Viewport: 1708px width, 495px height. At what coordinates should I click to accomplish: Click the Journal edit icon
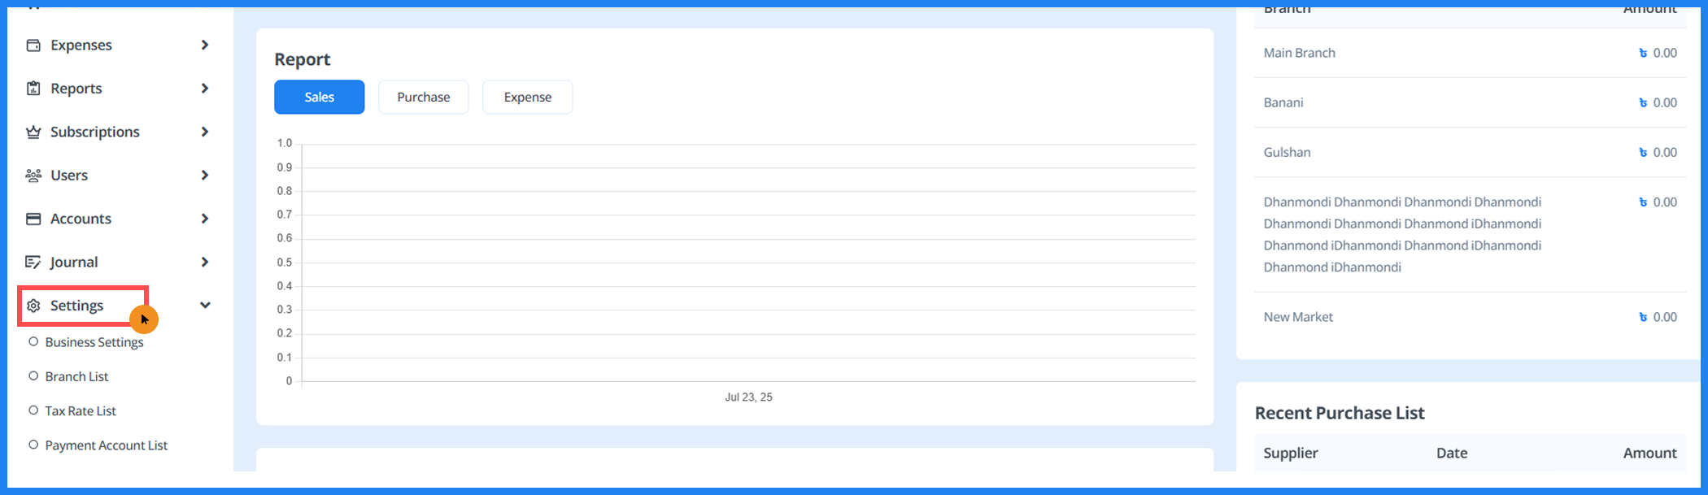[x=33, y=262]
